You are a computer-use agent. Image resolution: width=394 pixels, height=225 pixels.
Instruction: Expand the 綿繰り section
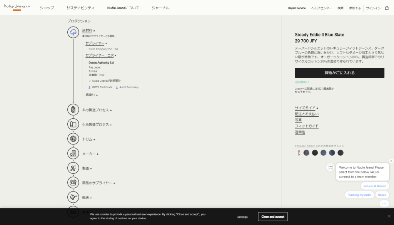click(x=92, y=95)
